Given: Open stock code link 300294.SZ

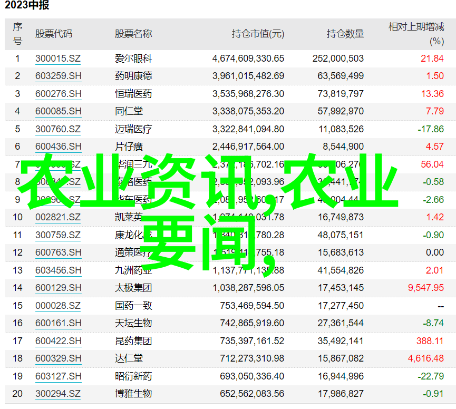Looking at the screenshot, I should [58, 394].
